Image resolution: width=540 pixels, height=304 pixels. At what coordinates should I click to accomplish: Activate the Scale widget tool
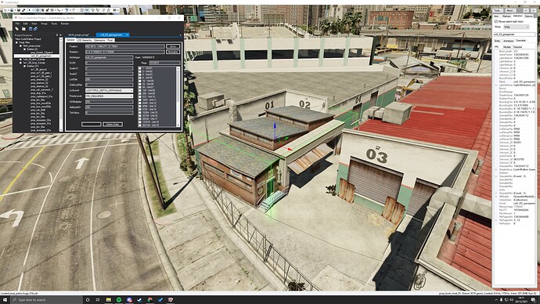(47, 10)
